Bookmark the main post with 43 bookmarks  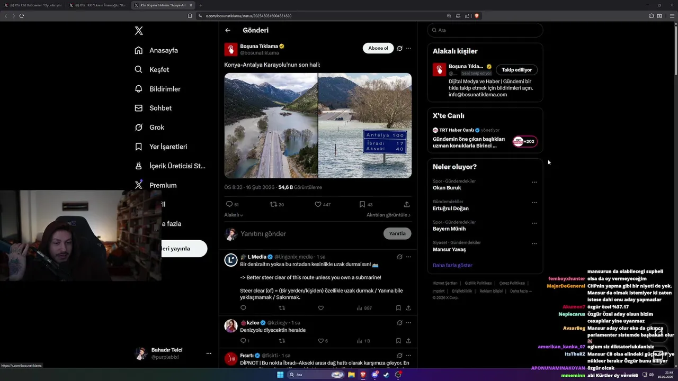362,204
